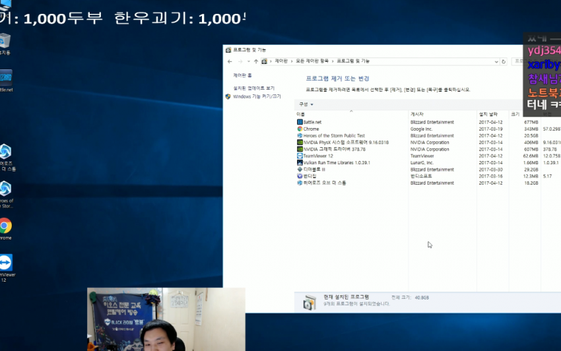Go forward with the navigation arrow
The height and width of the screenshot is (351, 561).
tap(240, 61)
